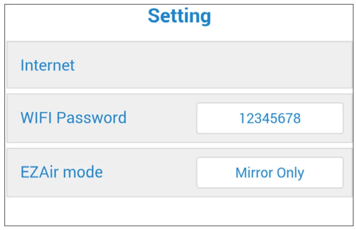Click the Setting page title

[179, 16]
